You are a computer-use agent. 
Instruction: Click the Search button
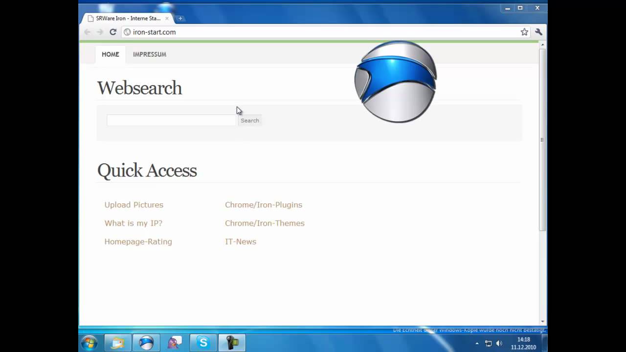click(x=250, y=120)
